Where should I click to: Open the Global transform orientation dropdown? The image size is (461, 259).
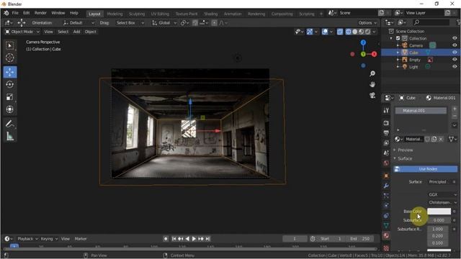(x=164, y=23)
